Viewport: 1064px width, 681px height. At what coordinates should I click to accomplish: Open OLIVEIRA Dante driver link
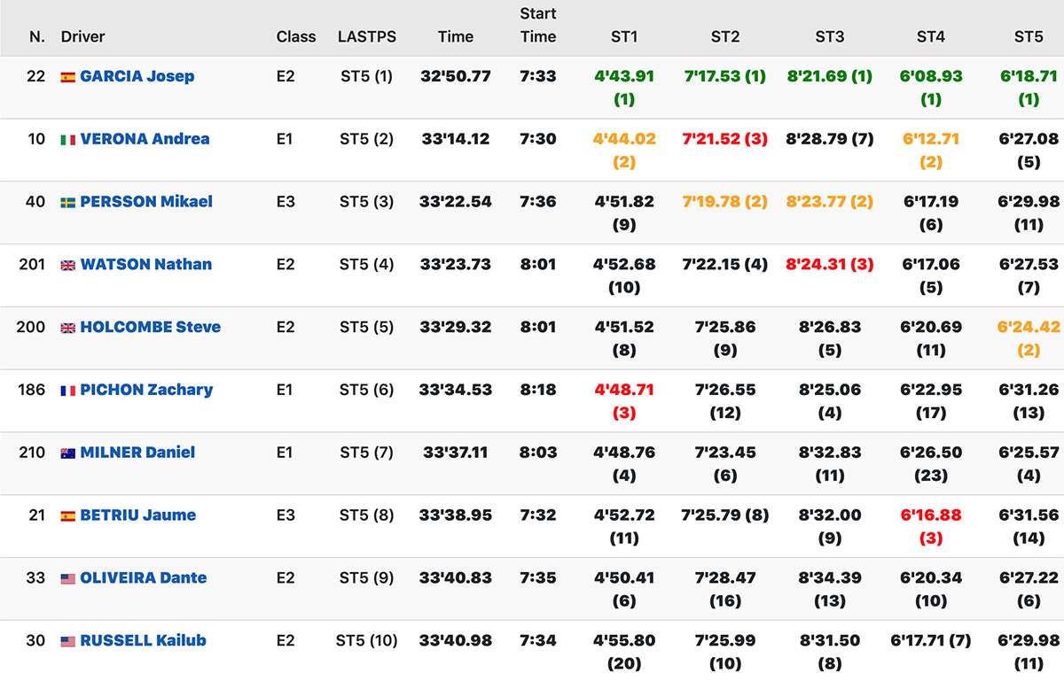point(144,579)
